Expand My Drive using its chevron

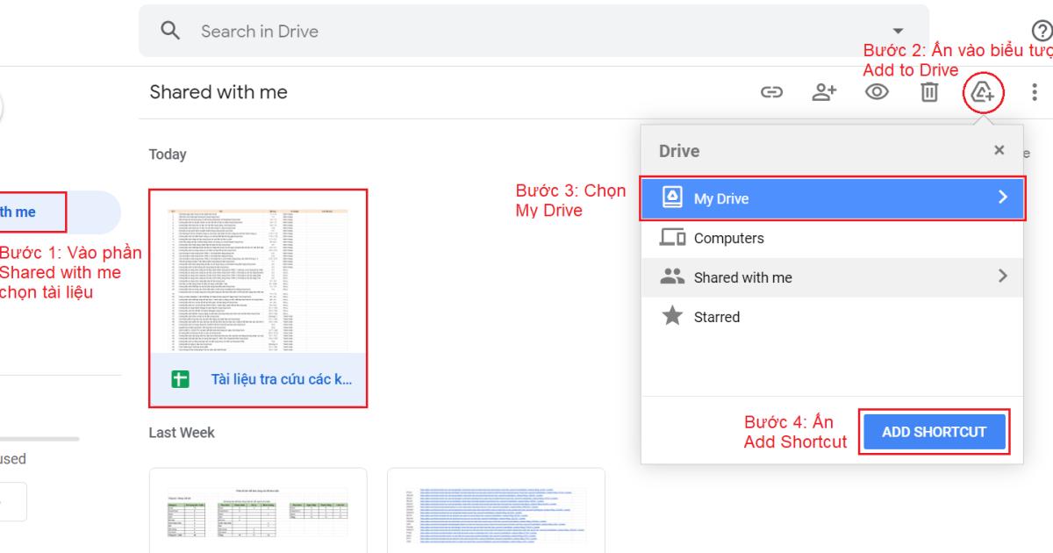(1003, 198)
